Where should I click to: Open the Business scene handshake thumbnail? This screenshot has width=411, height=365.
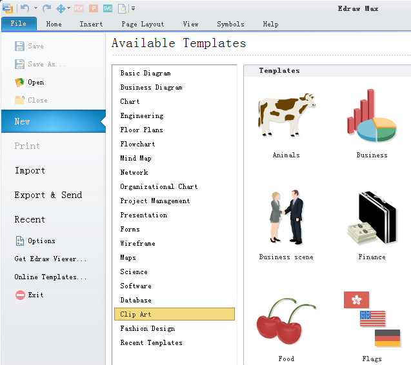(286, 217)
